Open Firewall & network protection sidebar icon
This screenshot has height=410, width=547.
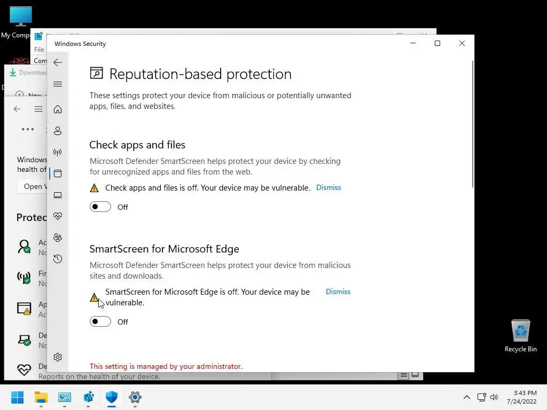(58, 152)
